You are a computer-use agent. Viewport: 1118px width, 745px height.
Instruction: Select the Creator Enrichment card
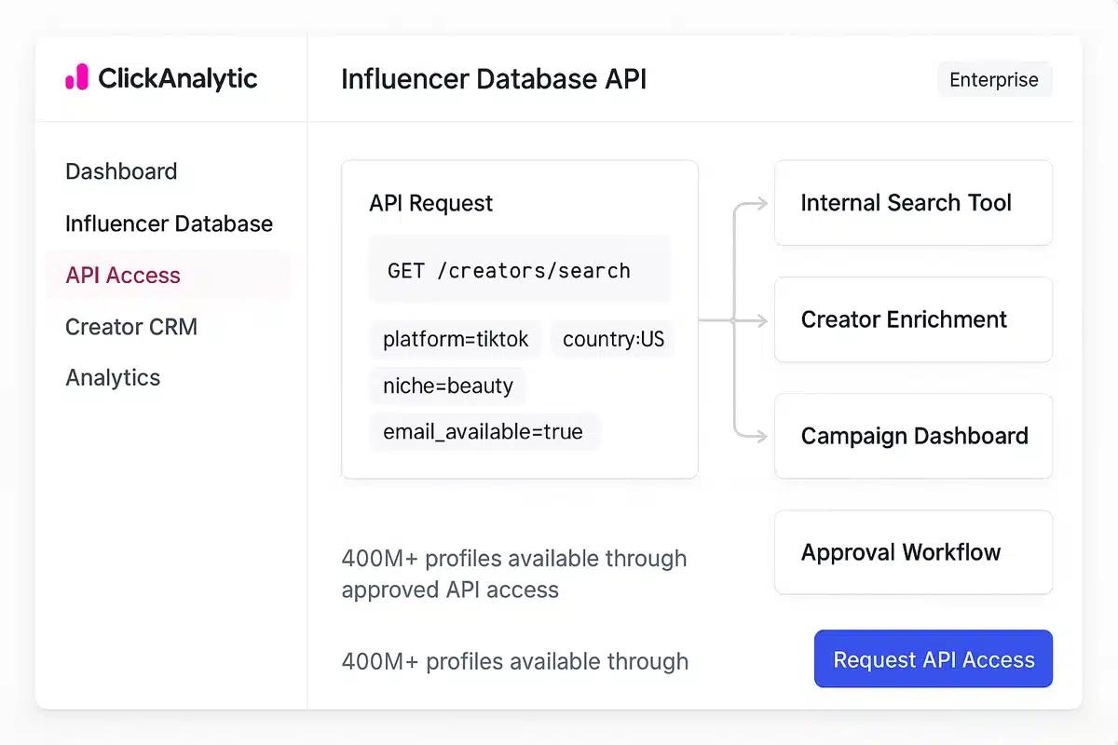pos(913,319)
